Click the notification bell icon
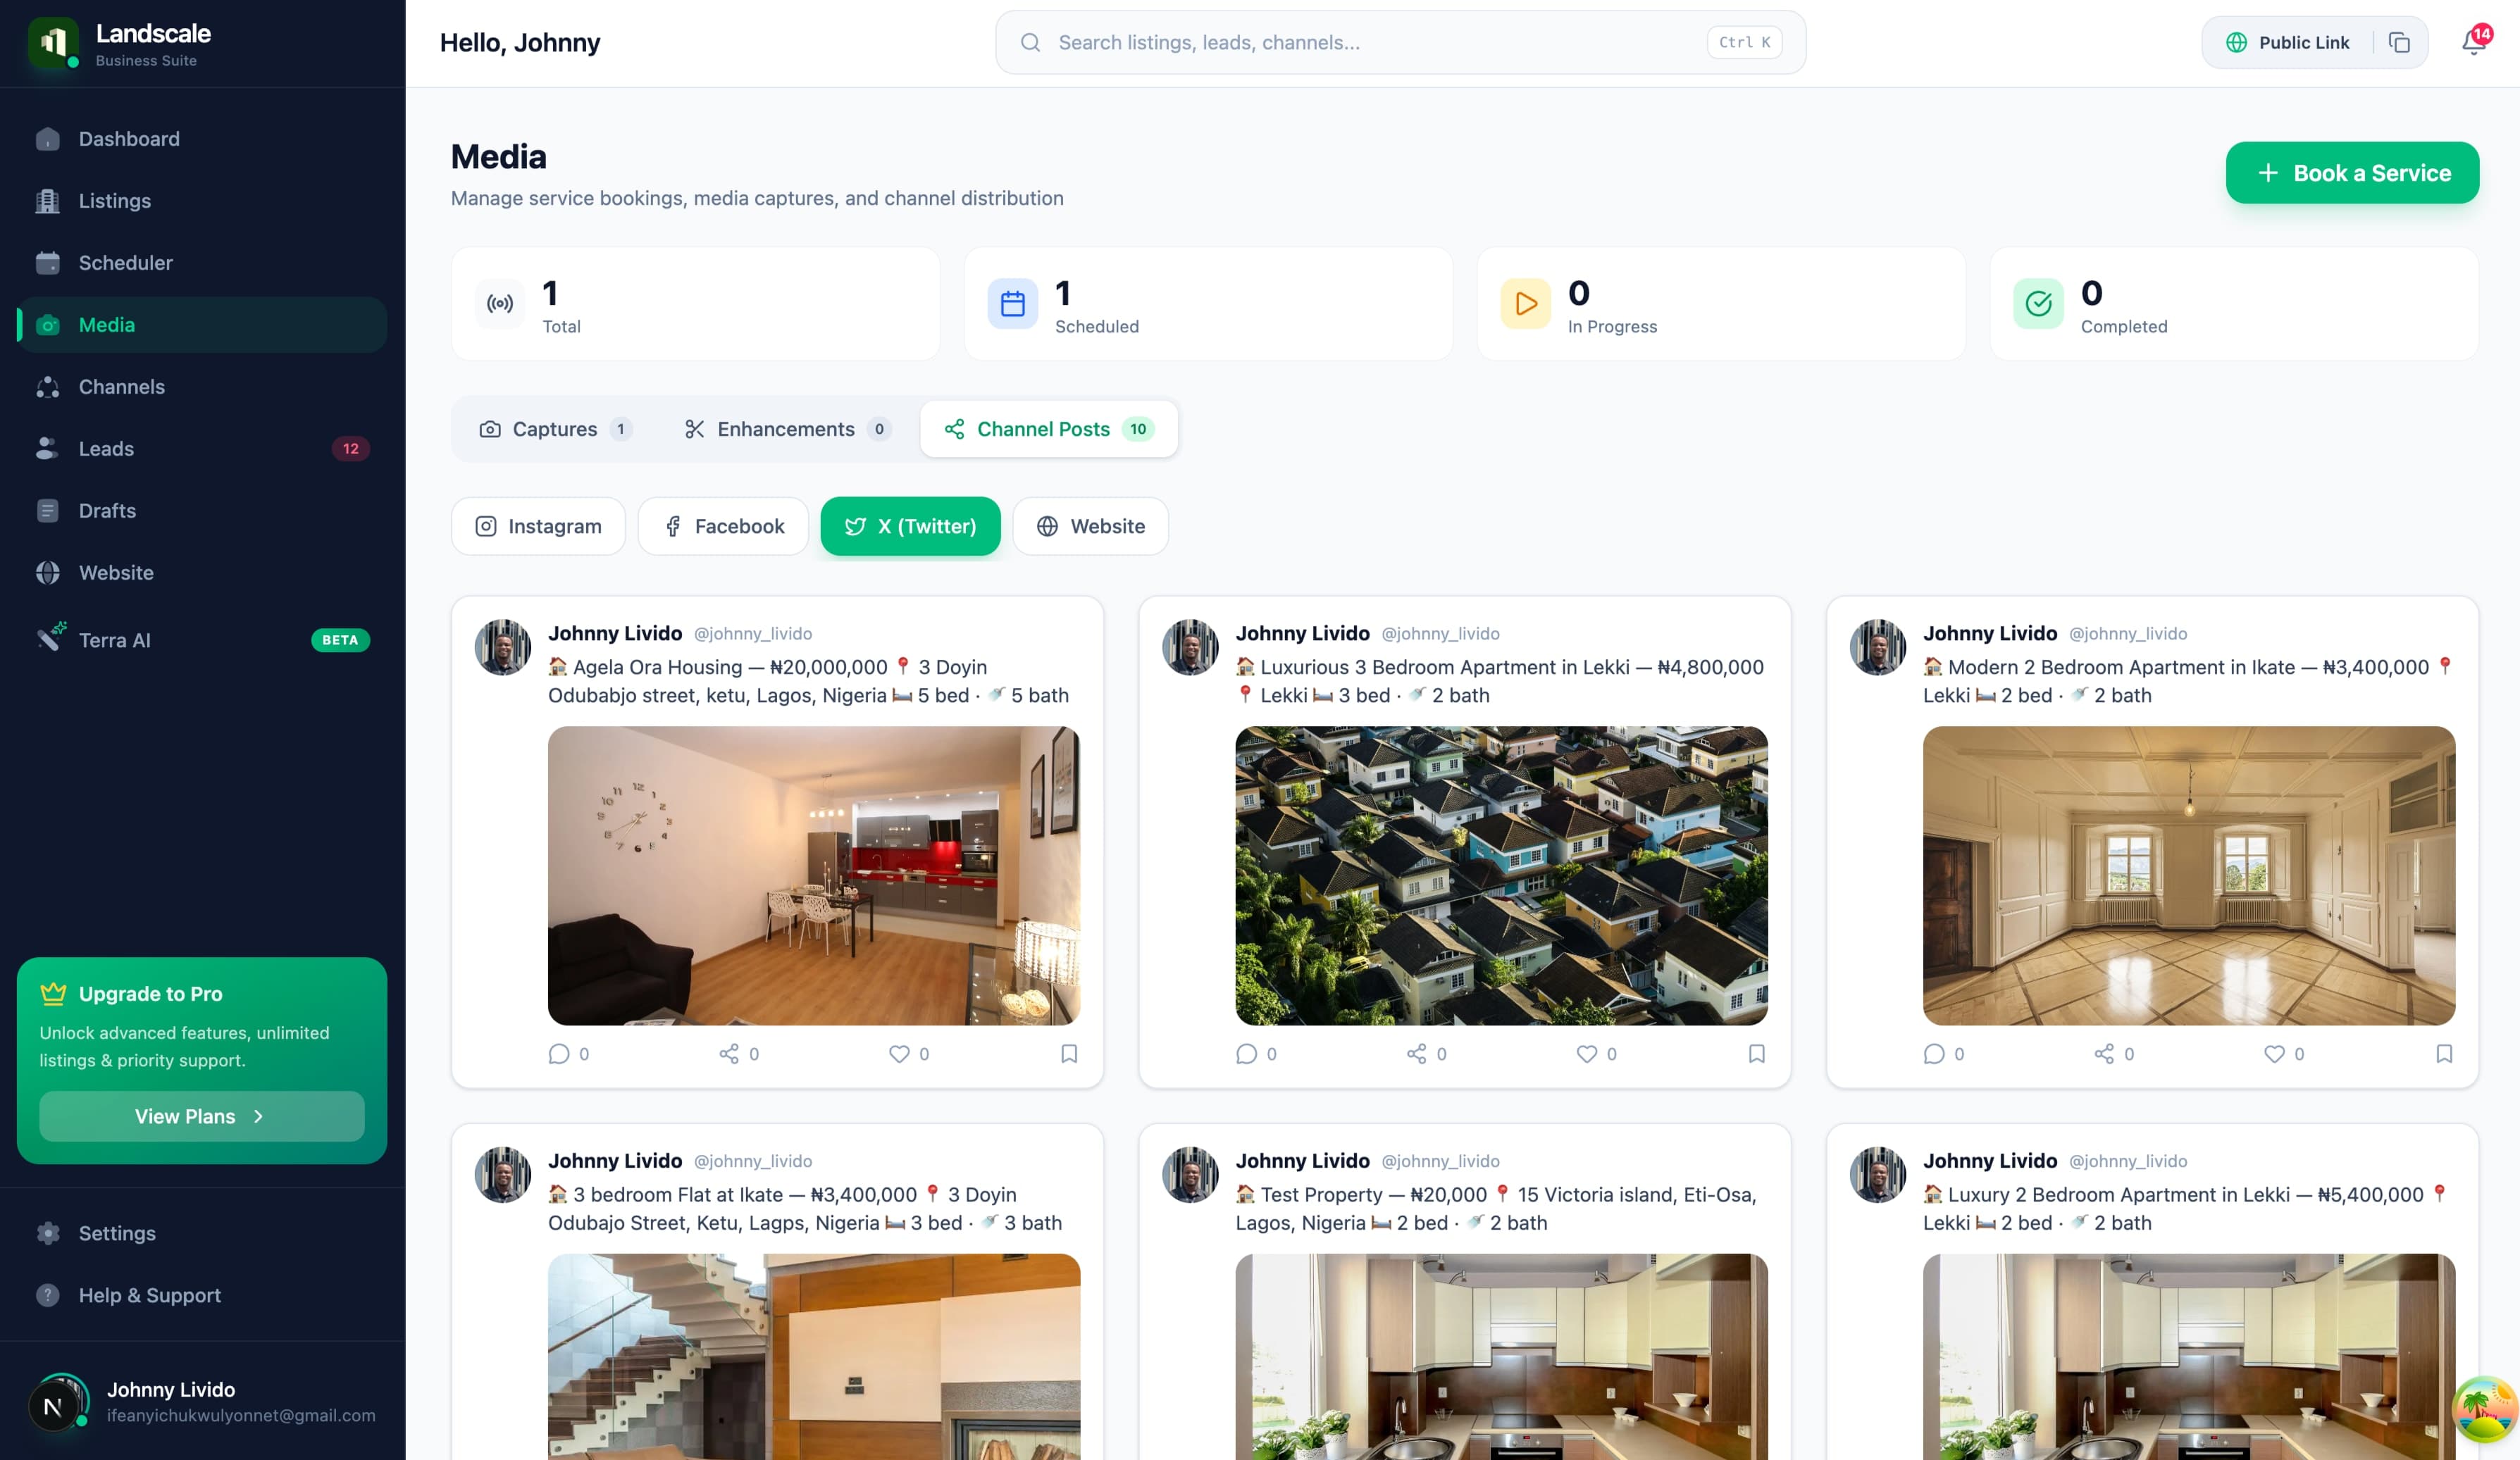 click(2473, 42)
